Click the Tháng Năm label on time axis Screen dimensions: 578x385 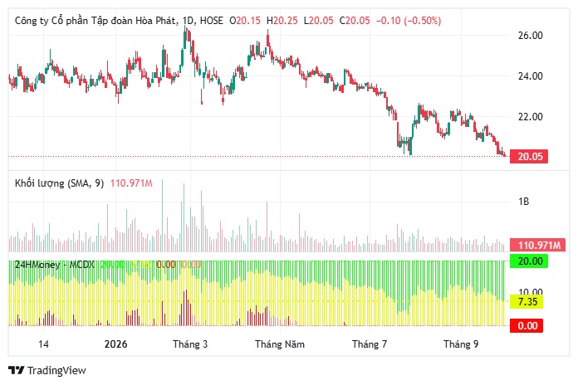coord(280,344)
